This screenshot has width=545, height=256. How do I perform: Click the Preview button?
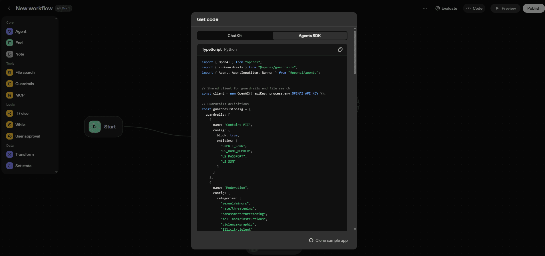[506, 8]
